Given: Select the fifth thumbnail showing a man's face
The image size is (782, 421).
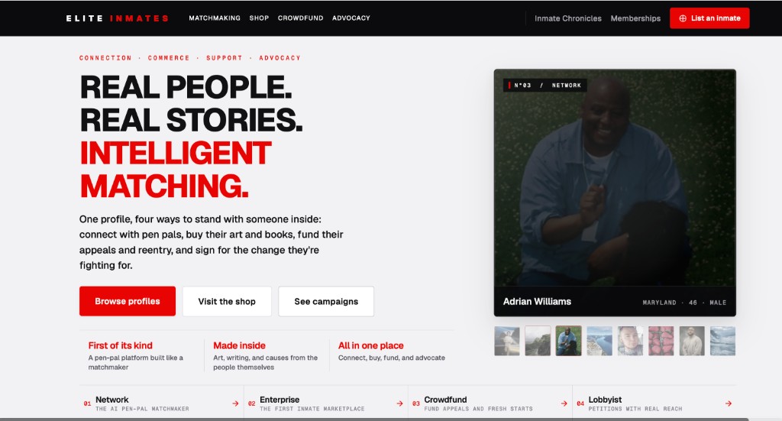Looking at the screenshot, I should coord(630,341).
